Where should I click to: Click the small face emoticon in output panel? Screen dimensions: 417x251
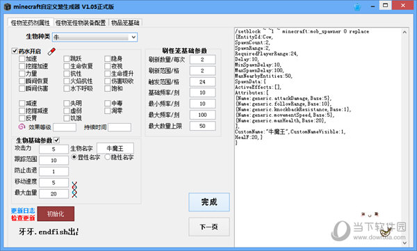pos(370,214)
